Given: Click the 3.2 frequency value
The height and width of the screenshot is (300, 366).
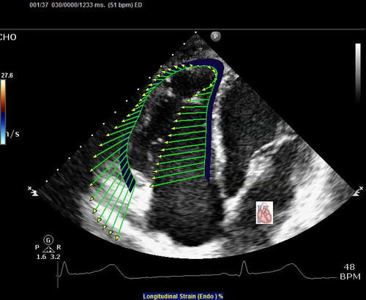Looking at the screenshot, I should pyautogui.click(x=56, y=257).
